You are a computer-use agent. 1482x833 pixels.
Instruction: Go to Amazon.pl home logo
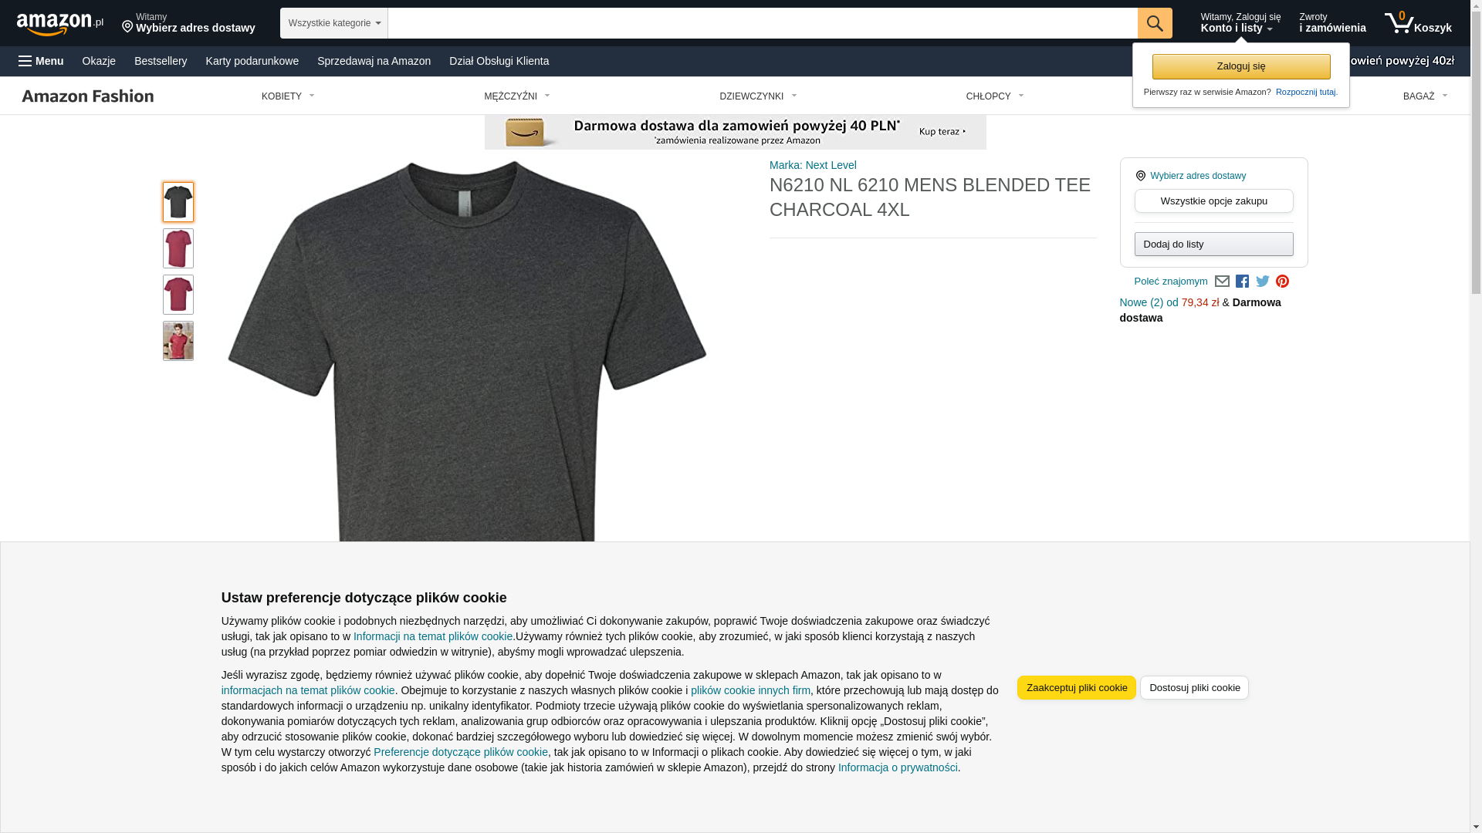59,24
